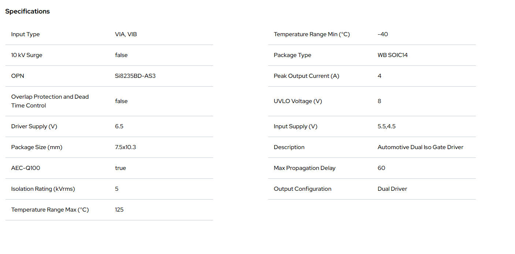
Task: Click the 10 kV Surge label
Action: [x=27, y=55]
